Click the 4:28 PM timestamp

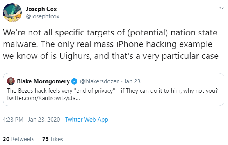coord(13,120)
